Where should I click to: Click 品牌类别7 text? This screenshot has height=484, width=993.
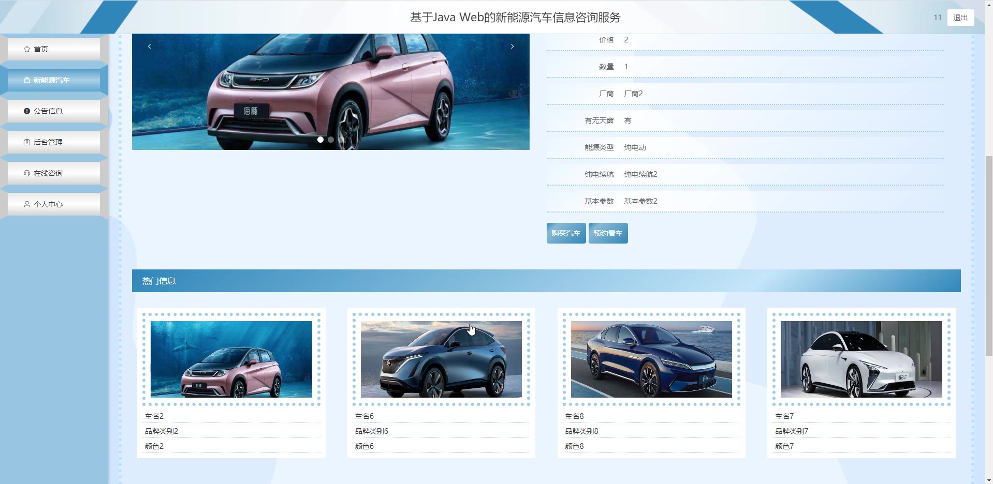792,431
